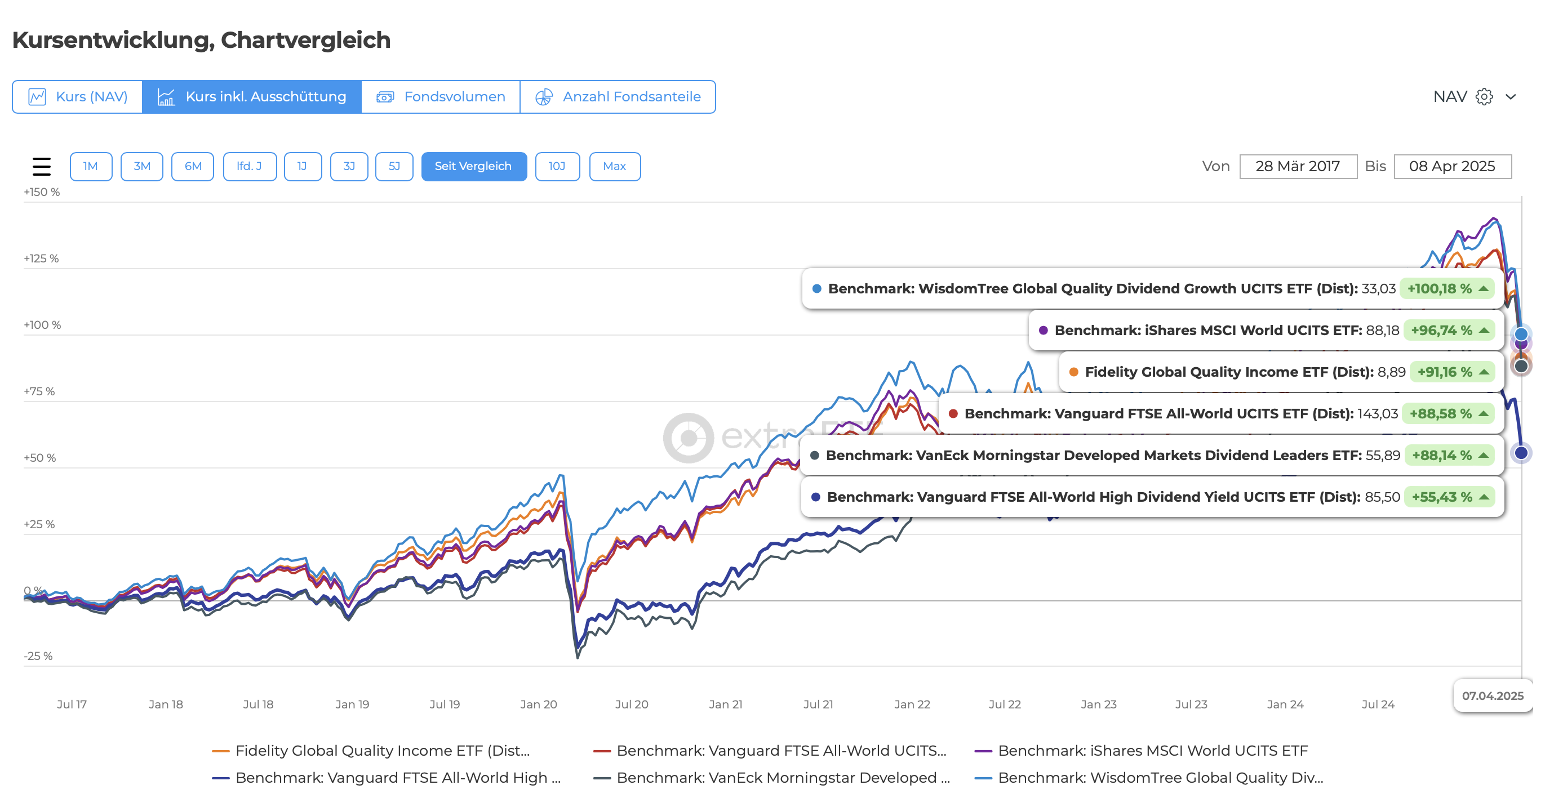
Task: Click the Fondsvolumen money icon
Action: (x=385, y=96)
